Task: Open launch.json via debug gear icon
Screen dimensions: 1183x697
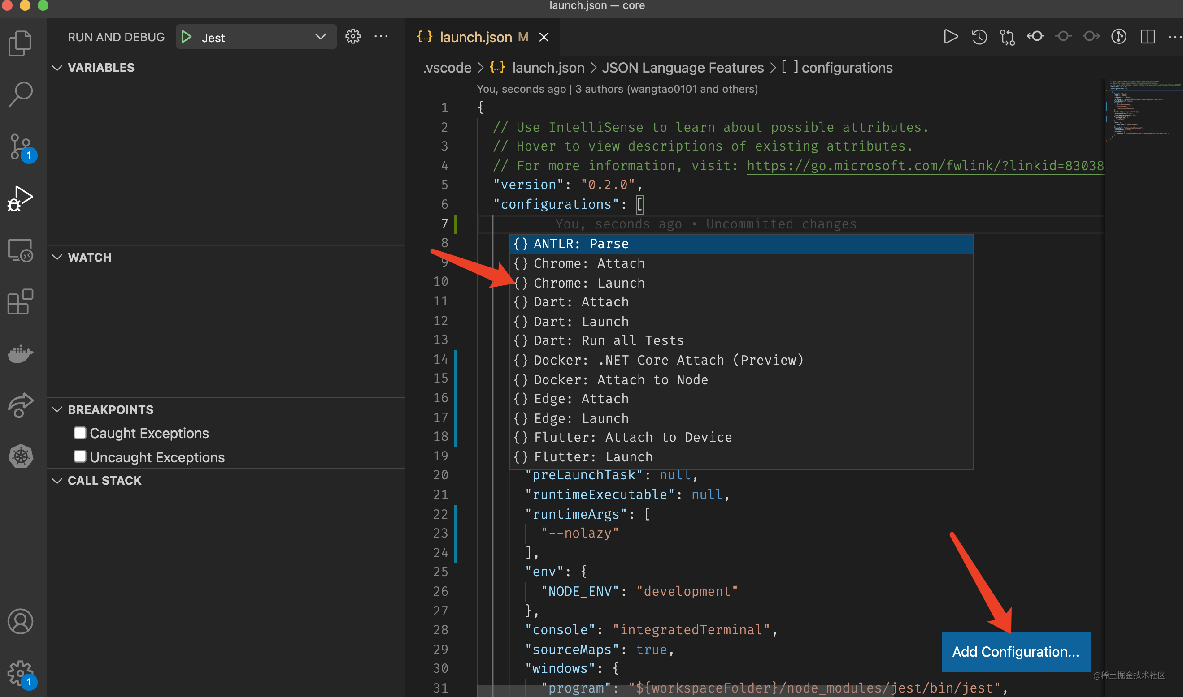Action: click(x=352, y=37)
